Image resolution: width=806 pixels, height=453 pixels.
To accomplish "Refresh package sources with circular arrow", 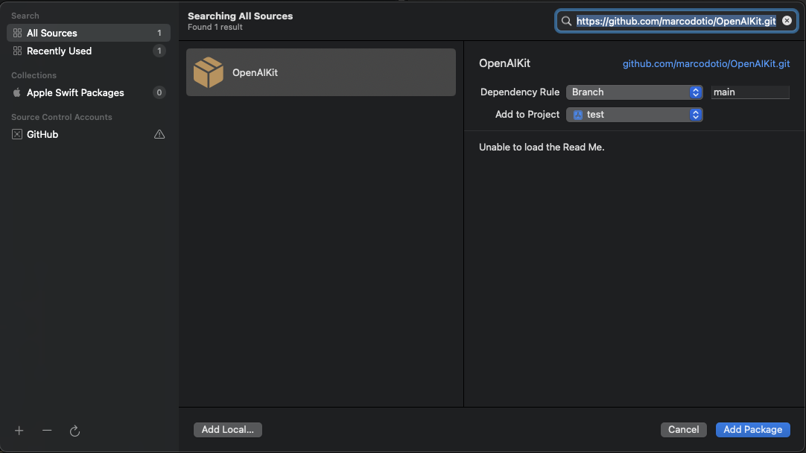I will (74, 431).
